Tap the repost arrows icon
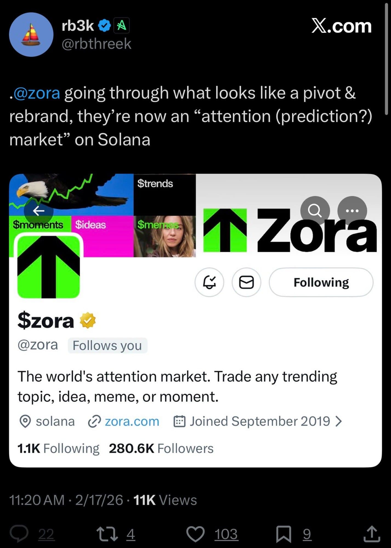Screen dimensions: 391x548 pyautogui.click(x=107, y=534)
